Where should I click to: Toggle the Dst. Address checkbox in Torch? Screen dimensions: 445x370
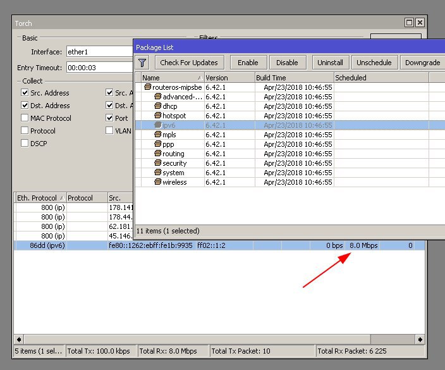pyautogui.click(x=25, y=106)
